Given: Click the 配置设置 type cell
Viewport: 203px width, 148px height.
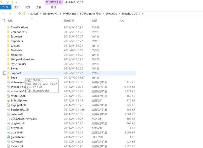Looking at the screenshot, I should (x=97, y=128).
